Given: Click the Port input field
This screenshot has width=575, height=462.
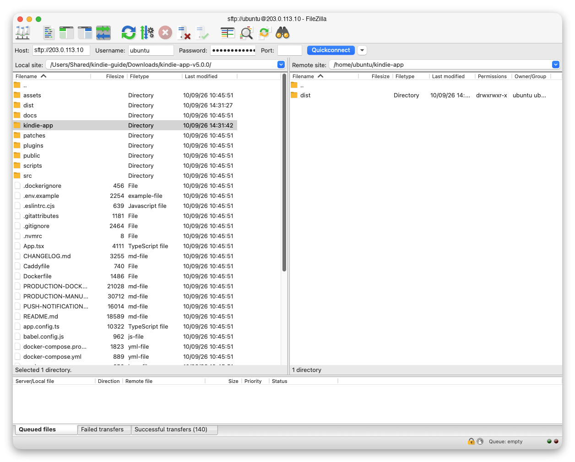Looking at the screenshot, I should pos(290,50).
